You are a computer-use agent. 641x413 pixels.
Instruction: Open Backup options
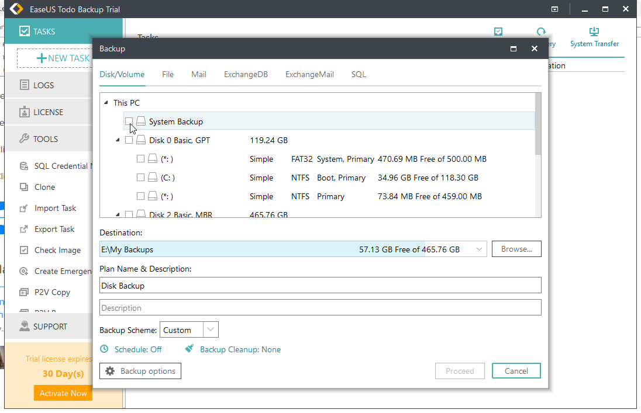[140, 371]
